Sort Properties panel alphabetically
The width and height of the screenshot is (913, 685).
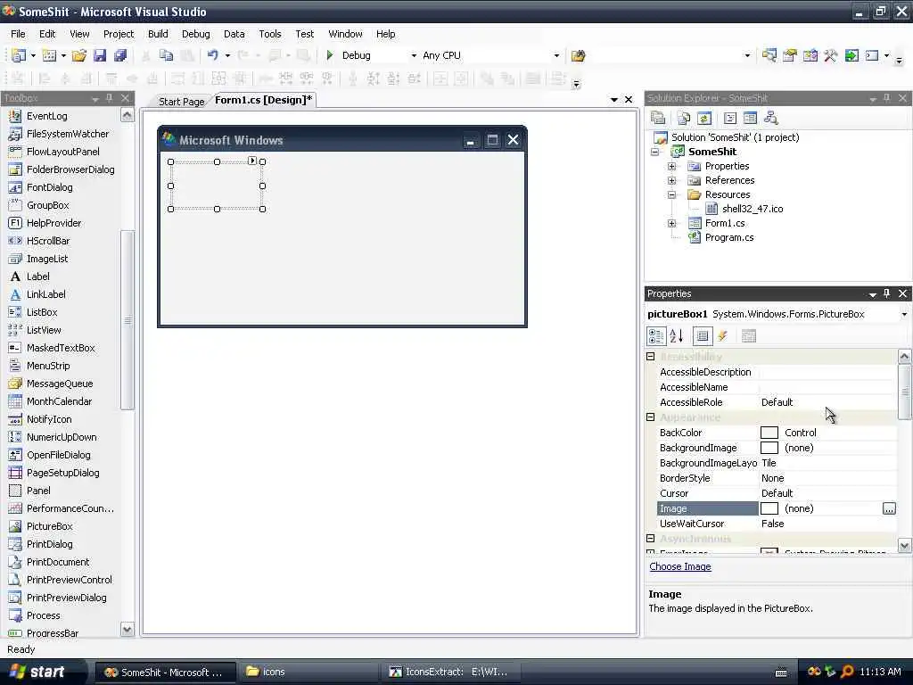[677, 336]
